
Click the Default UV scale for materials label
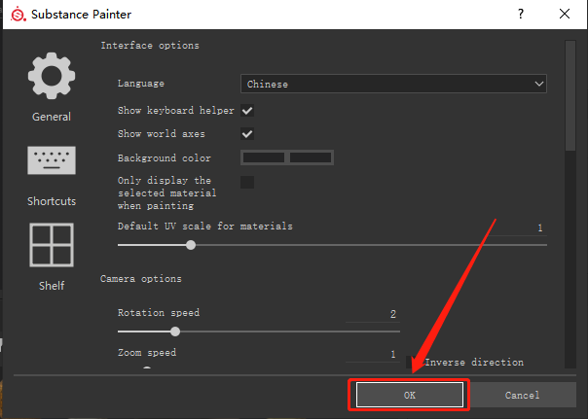205,227
